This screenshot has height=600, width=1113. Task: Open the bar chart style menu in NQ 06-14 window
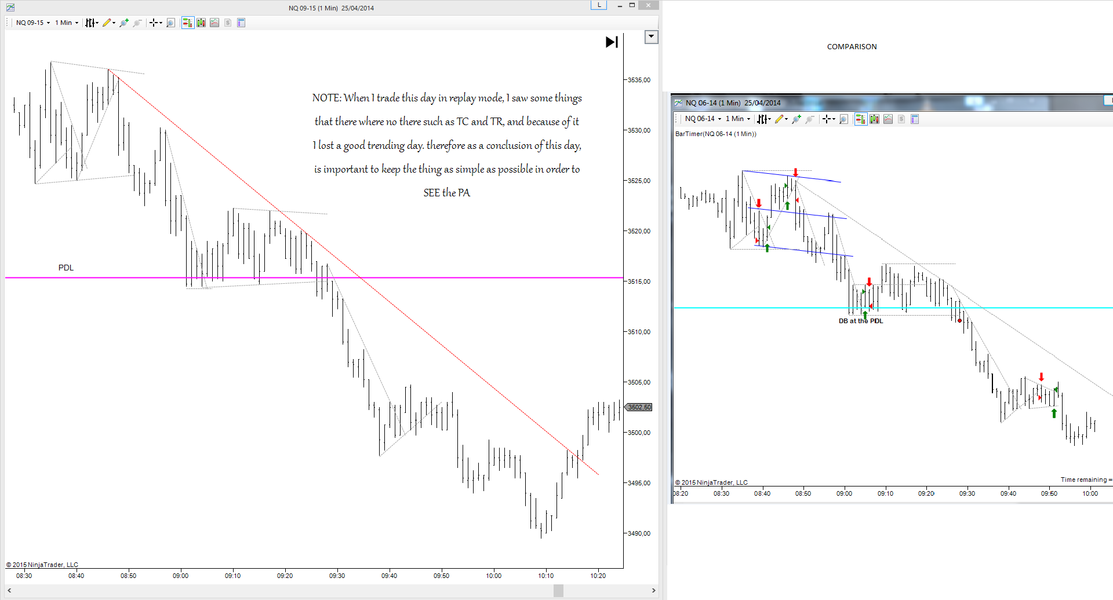[763, 119]
